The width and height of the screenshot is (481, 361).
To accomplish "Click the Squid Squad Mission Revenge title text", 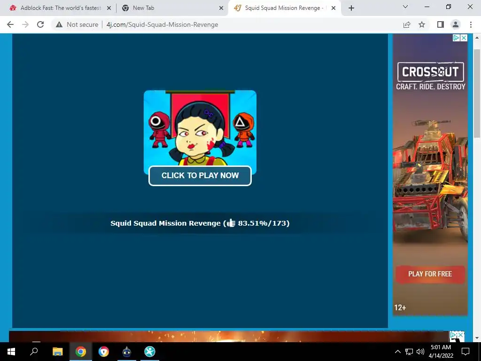I will tap(165, 223).
